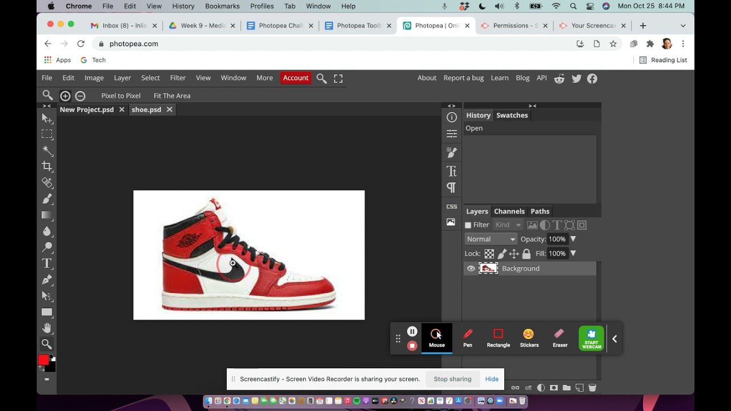Add an adjustment layer half-circle icon
Screen dimensions: 731x411
point(541,388)
